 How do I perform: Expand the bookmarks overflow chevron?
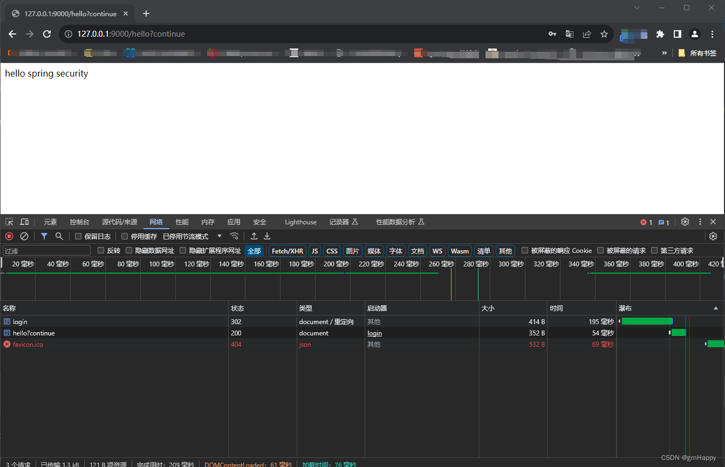(665, 53)
